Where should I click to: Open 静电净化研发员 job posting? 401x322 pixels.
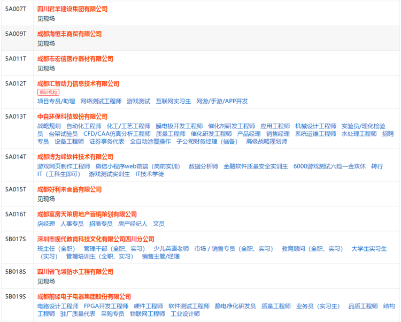click(x=235, y=306)
